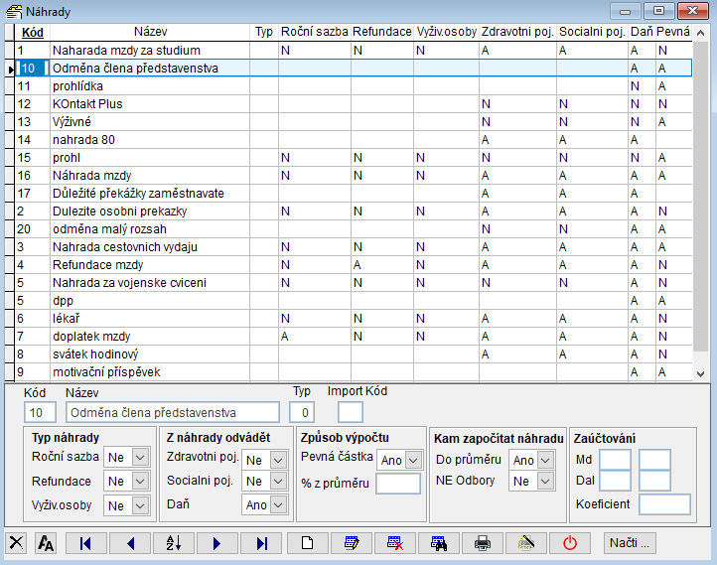Click the Název column header
Screen dimensions: 717x565
[x=150, y=32]
